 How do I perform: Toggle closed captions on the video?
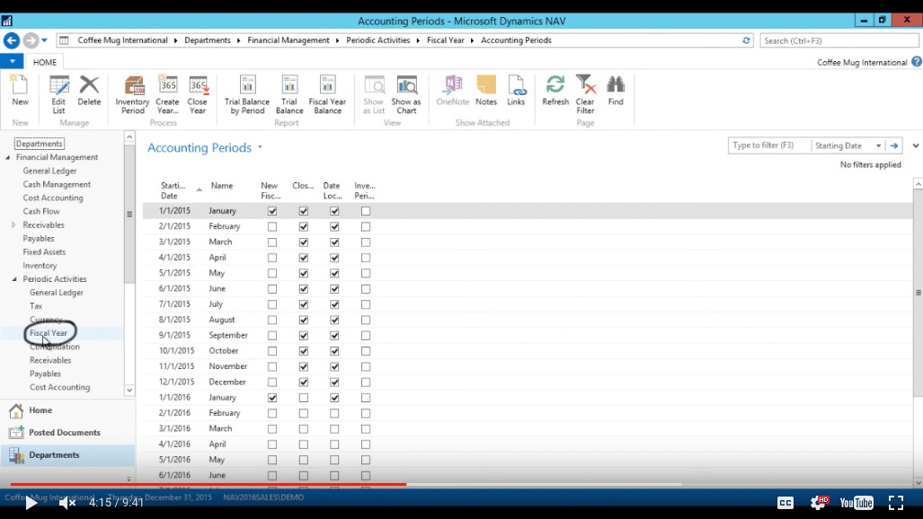[785, 503]
